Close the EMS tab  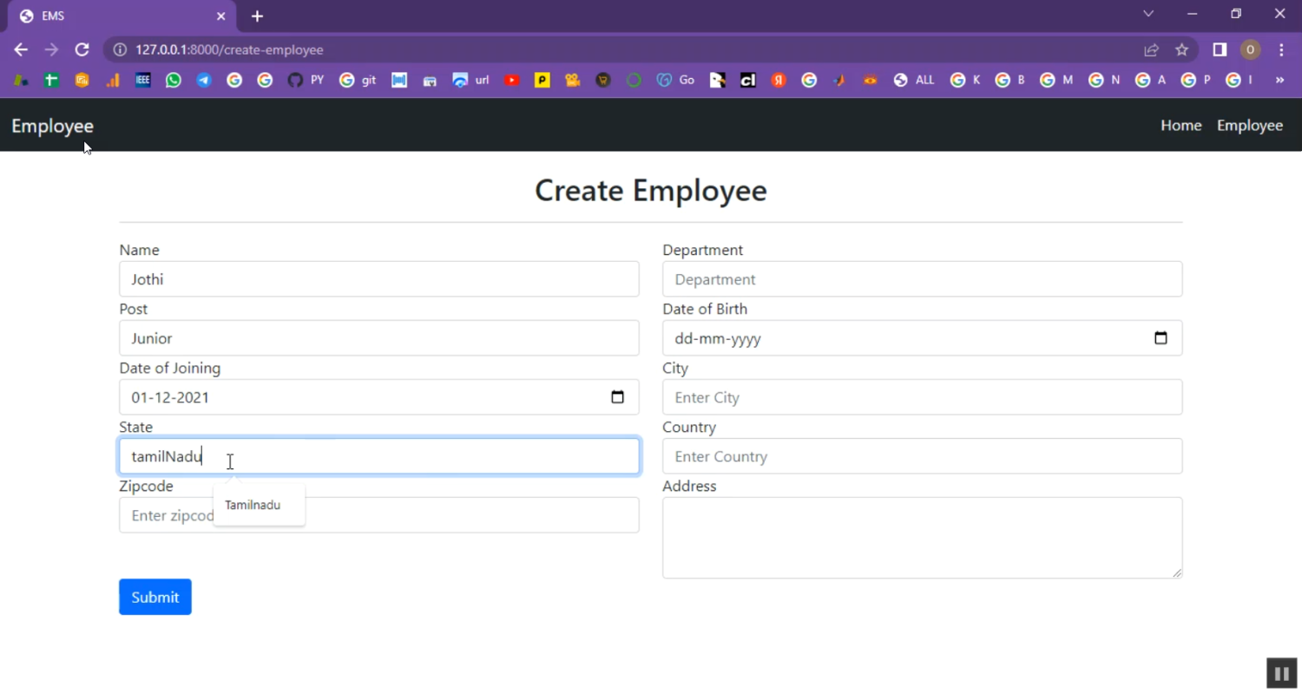click(x=220, y=16)
